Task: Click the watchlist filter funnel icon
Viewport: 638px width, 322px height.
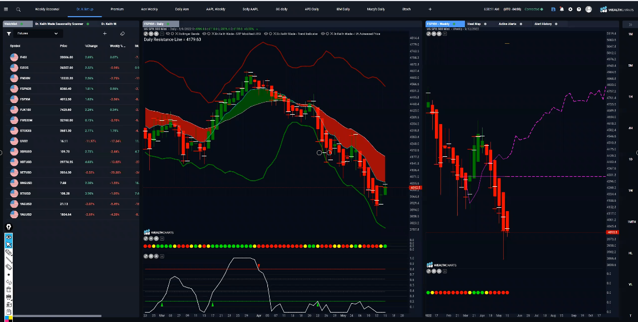Action: [9, 34]
